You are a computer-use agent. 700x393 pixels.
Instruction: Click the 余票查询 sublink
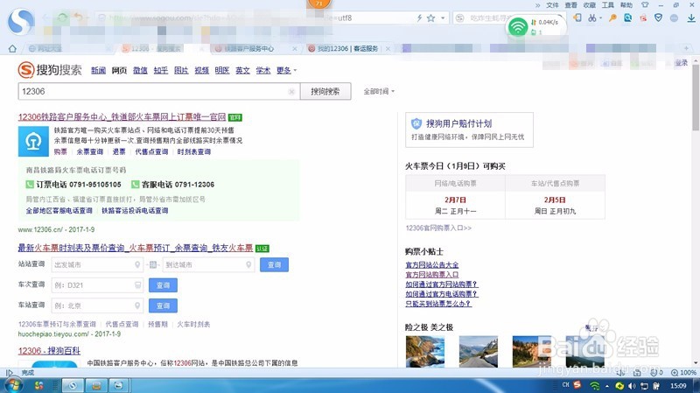pyautogui.click(x=90, y=151)
